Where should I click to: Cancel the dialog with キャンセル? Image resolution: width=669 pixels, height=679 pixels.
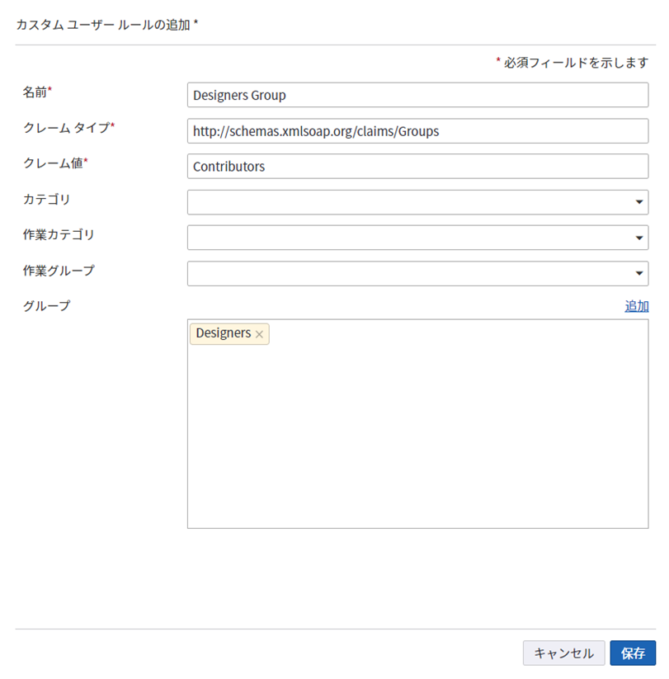(x=563, y=653)
